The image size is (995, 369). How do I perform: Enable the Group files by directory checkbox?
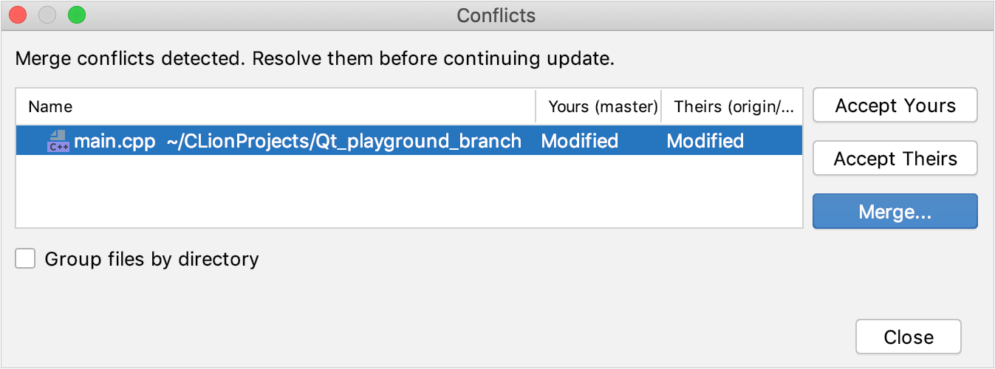click(26, 259)
